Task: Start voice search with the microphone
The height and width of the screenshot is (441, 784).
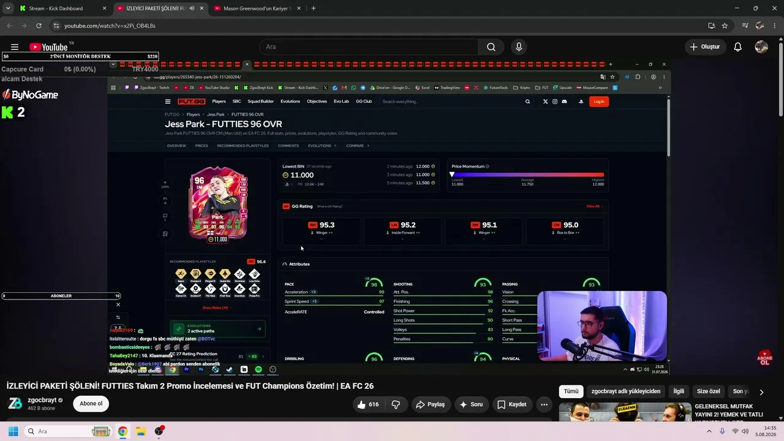Action: [519, 47]
